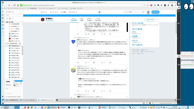Like the HRK tweet
The height and width of the screenshot is (109, 194).
[x=102, y=63]
